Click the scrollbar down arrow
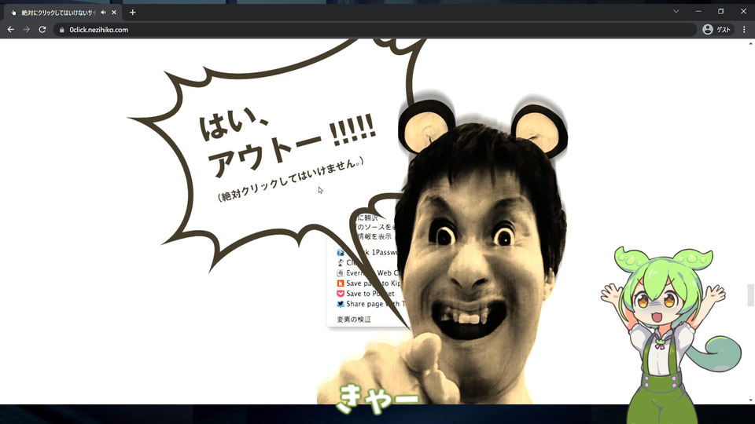This screenshot has height=424, width=755. [750, 400]
